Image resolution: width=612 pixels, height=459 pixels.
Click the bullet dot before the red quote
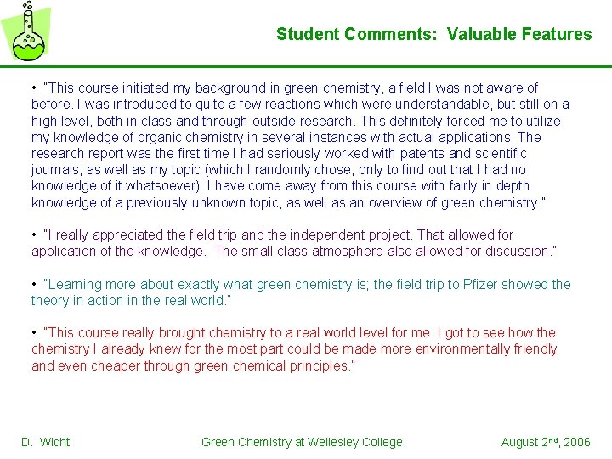pos(34,332)
